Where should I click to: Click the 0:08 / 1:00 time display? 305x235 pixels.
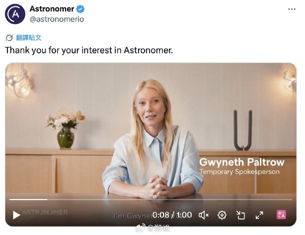tap(172, 215)
